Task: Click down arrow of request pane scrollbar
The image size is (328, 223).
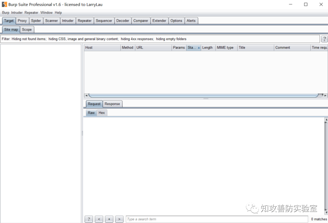Action: click(x=326, y=213)
